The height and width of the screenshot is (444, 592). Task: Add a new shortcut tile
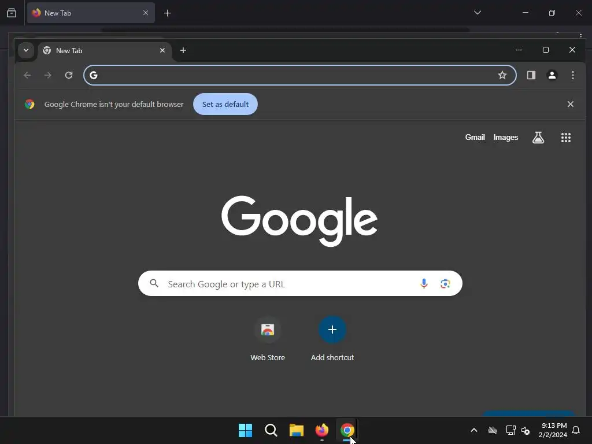point(332,338)
